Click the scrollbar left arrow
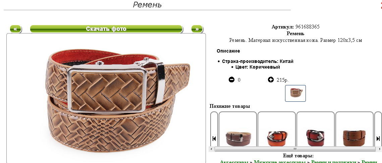The image size is (382, 163). tap(211, 149)
